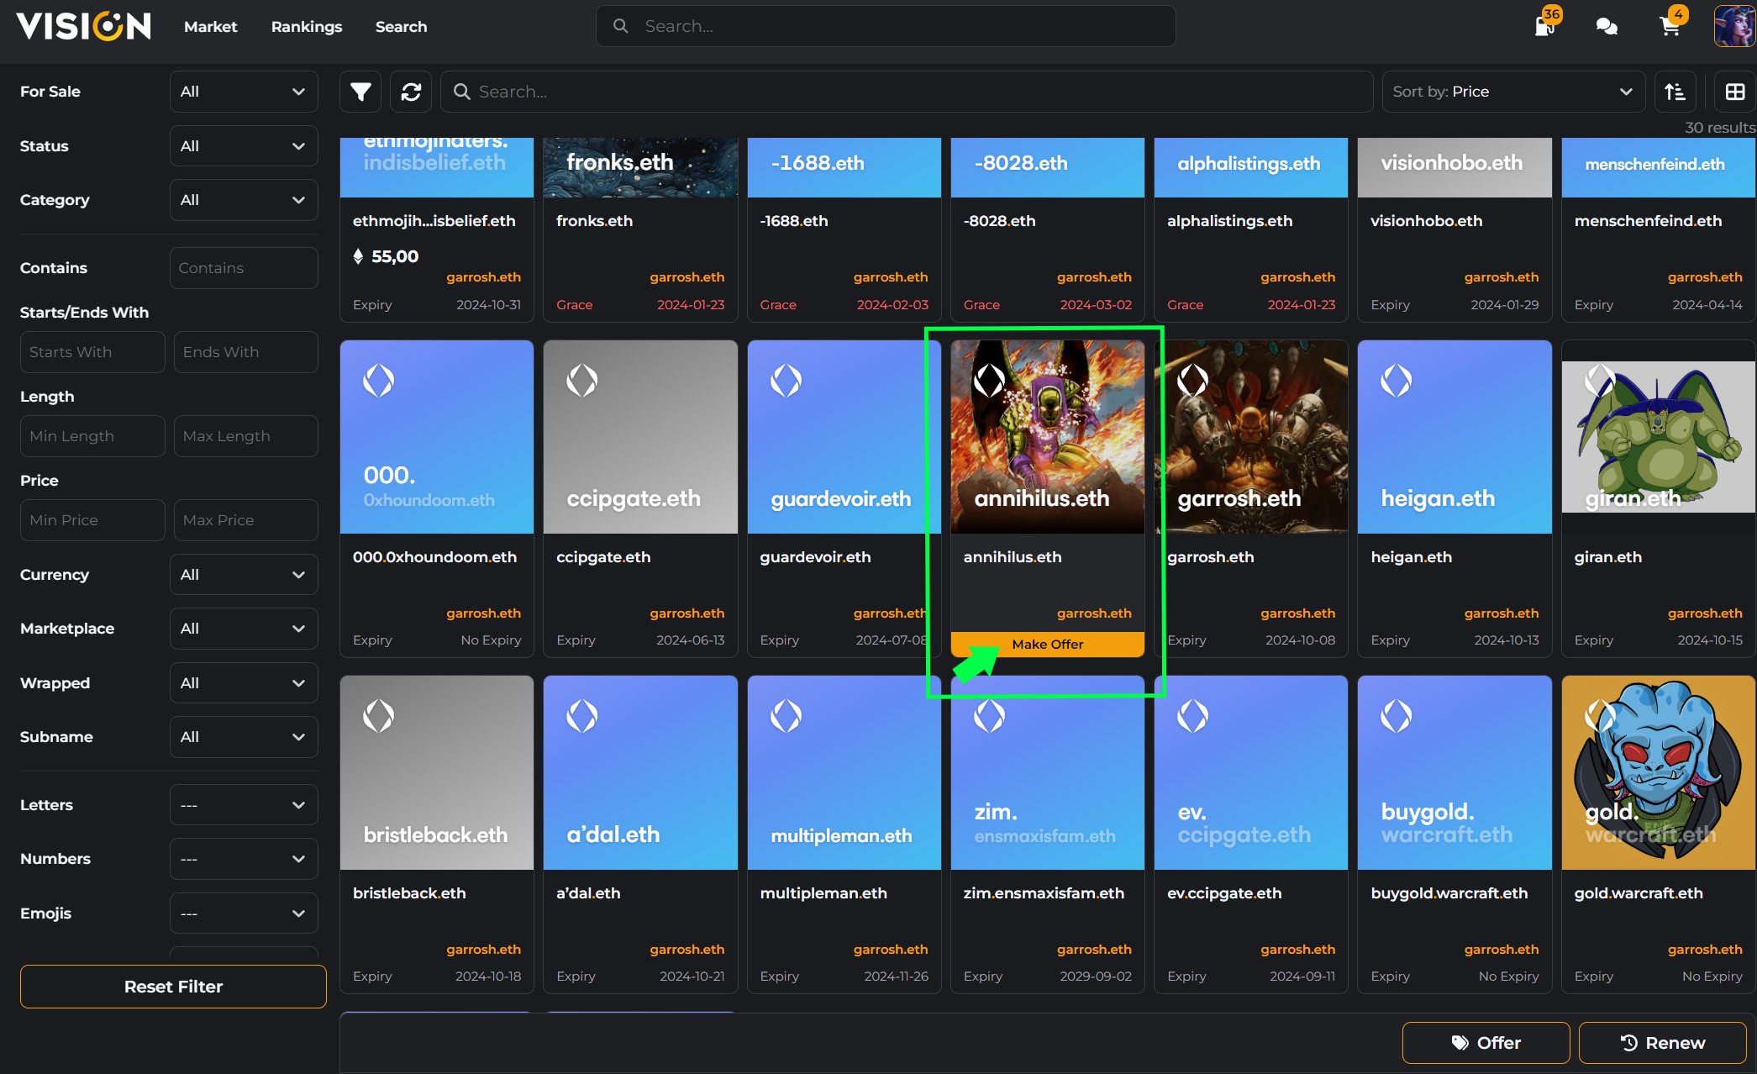The width and height of the screenshot is (1757, 1074).
Task: Focus the Max Length input field
Action: click(245, 436)
